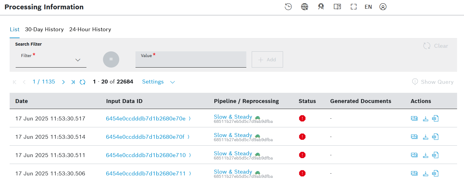Switch to the 24-Hour History tab
The width and height of the screenshot is (464, 182).
[x=90, y=29]
